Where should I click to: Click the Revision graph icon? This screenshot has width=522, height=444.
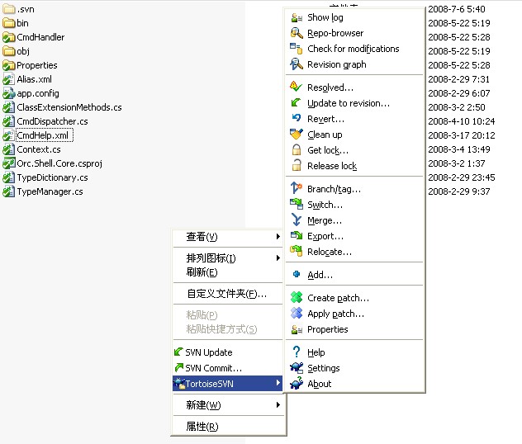point(297,64)
